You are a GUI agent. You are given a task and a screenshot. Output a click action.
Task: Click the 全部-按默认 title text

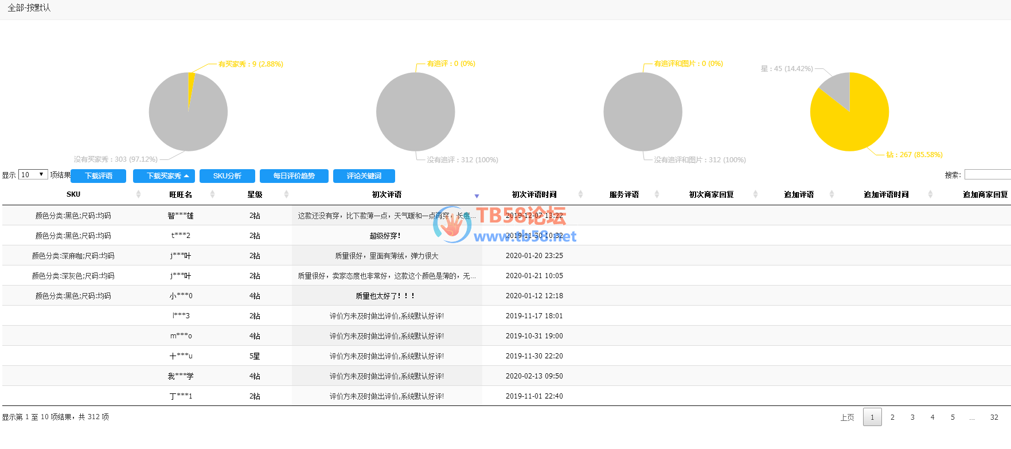(29, 8)
